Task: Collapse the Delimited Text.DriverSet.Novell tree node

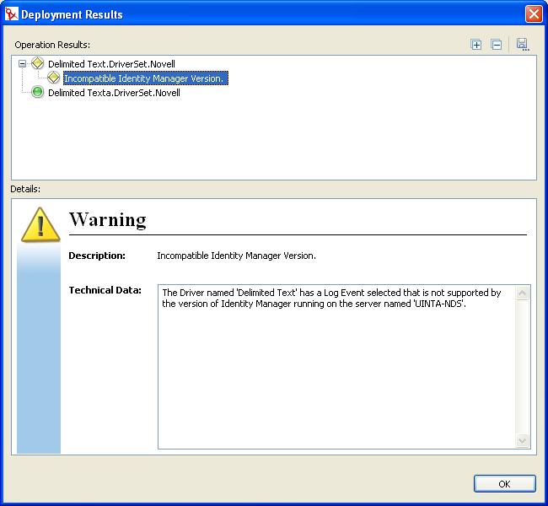Action: [23, 64]
